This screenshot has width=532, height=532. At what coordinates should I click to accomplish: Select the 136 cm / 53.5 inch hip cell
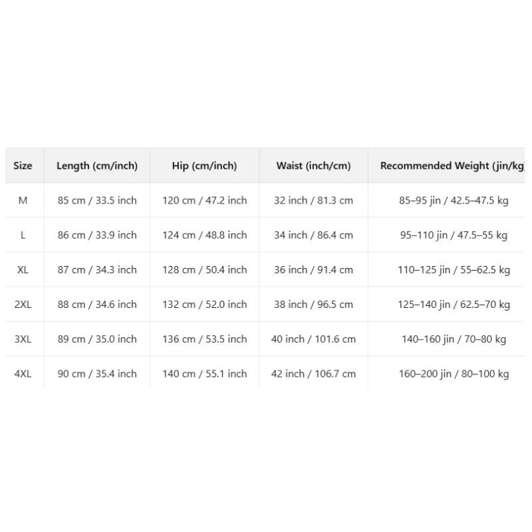(205, 339)
